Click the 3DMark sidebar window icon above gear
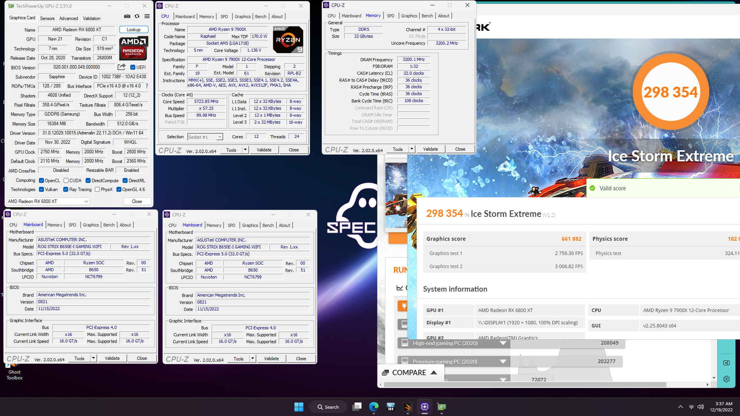The height and width of the screenshot is (416, 740). 727,363
